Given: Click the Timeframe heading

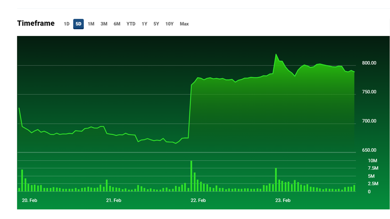Looking at the screenshot, I should [36, 23].
